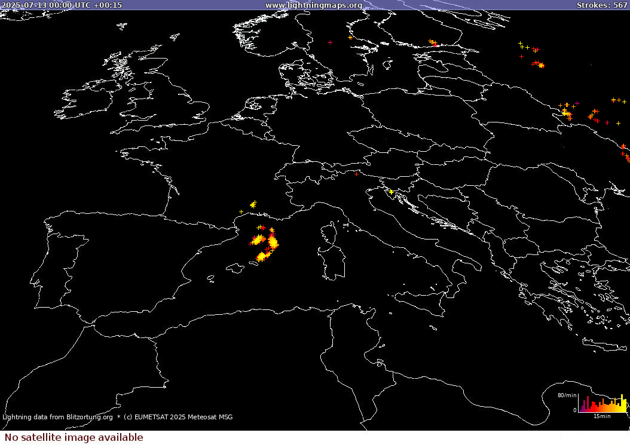This screenshot has width=630, height=445.
Task: Click the 80/min label on the histogram
Action: [x=566, y=395]
